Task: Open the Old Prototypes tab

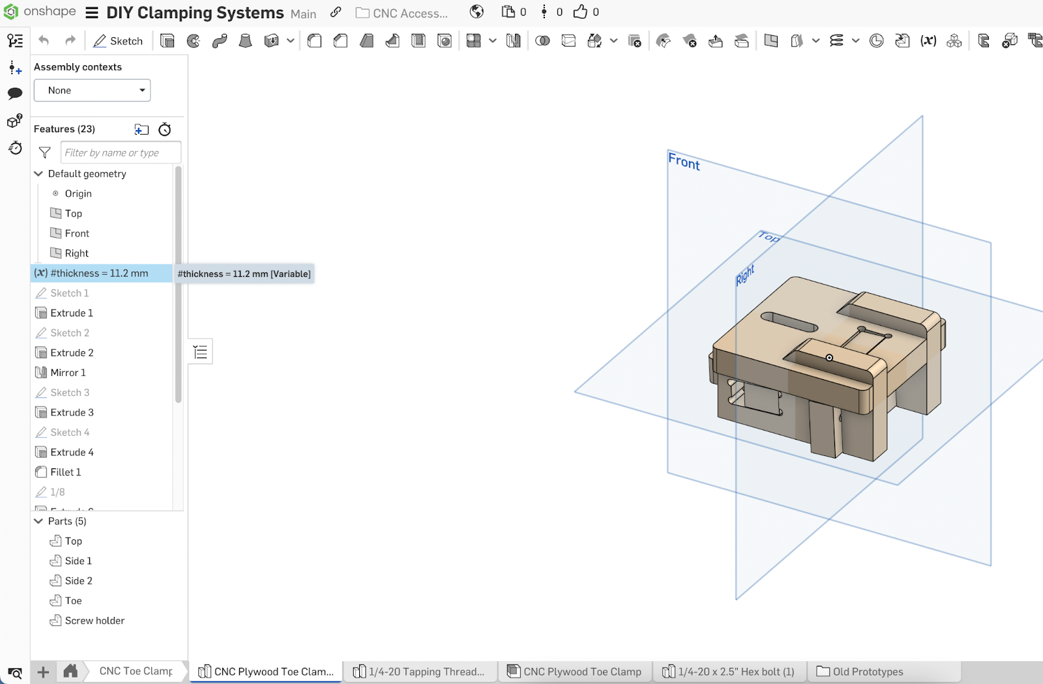Action: pyautogui.click(x=860, y=672)
